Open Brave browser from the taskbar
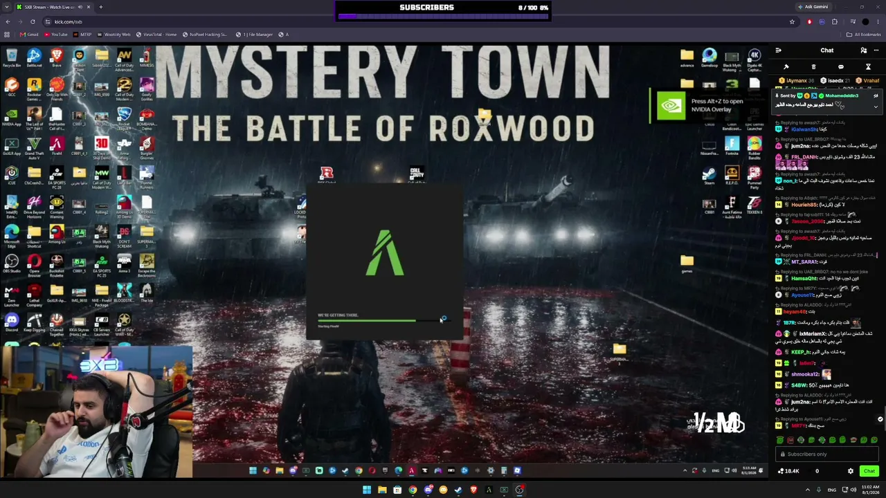Image resolution: width=886 pixels, height=498 pixels. 473,490
